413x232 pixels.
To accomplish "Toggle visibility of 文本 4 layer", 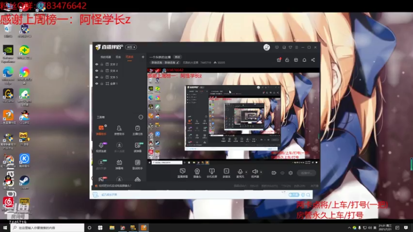I will coord(97,71).
